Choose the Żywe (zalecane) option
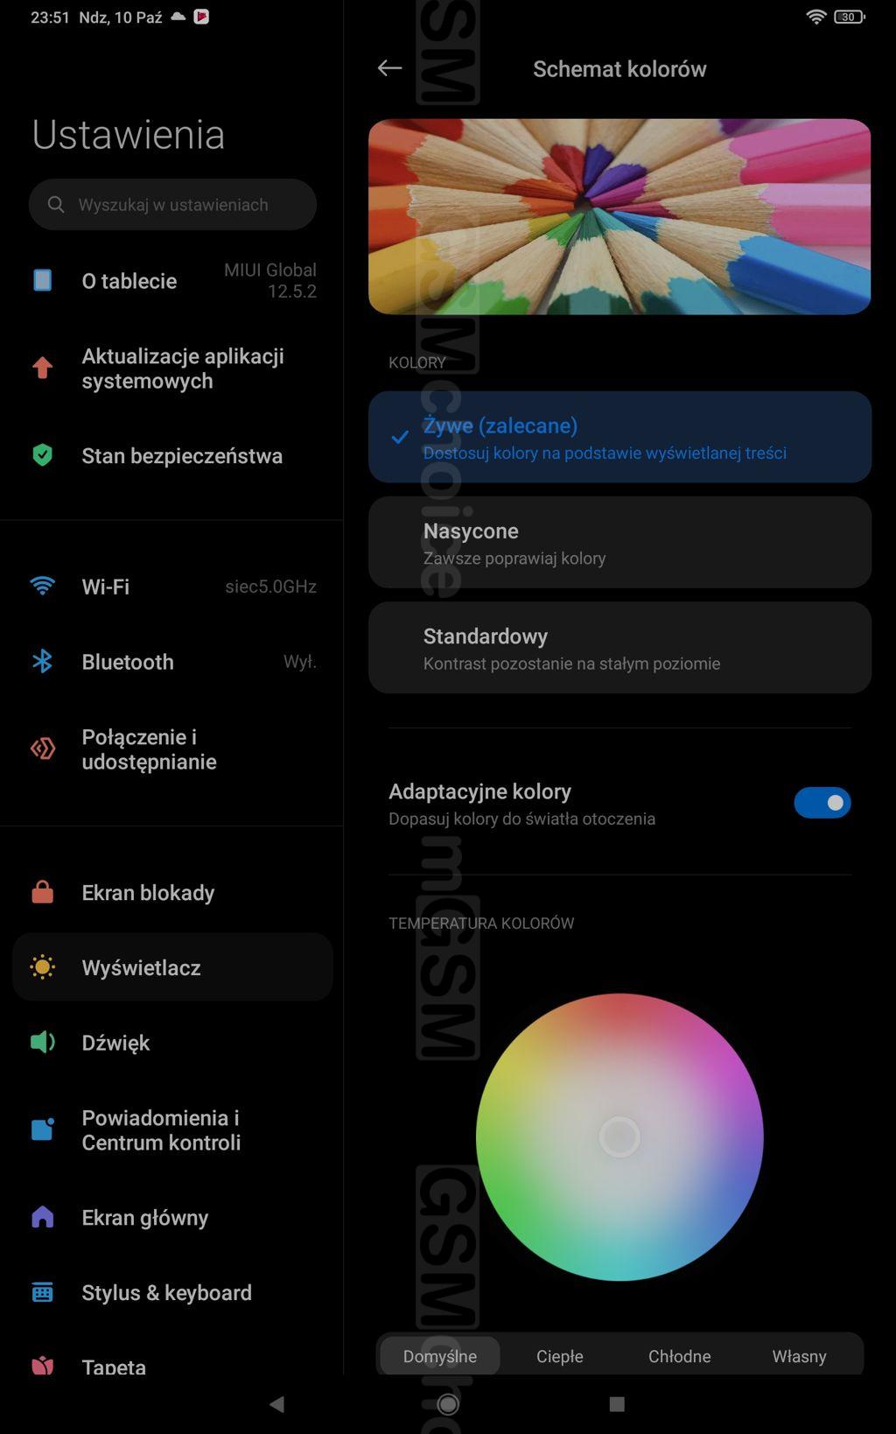The width and height of the screenshot is (896, 1434). click(x=619, y=437)
